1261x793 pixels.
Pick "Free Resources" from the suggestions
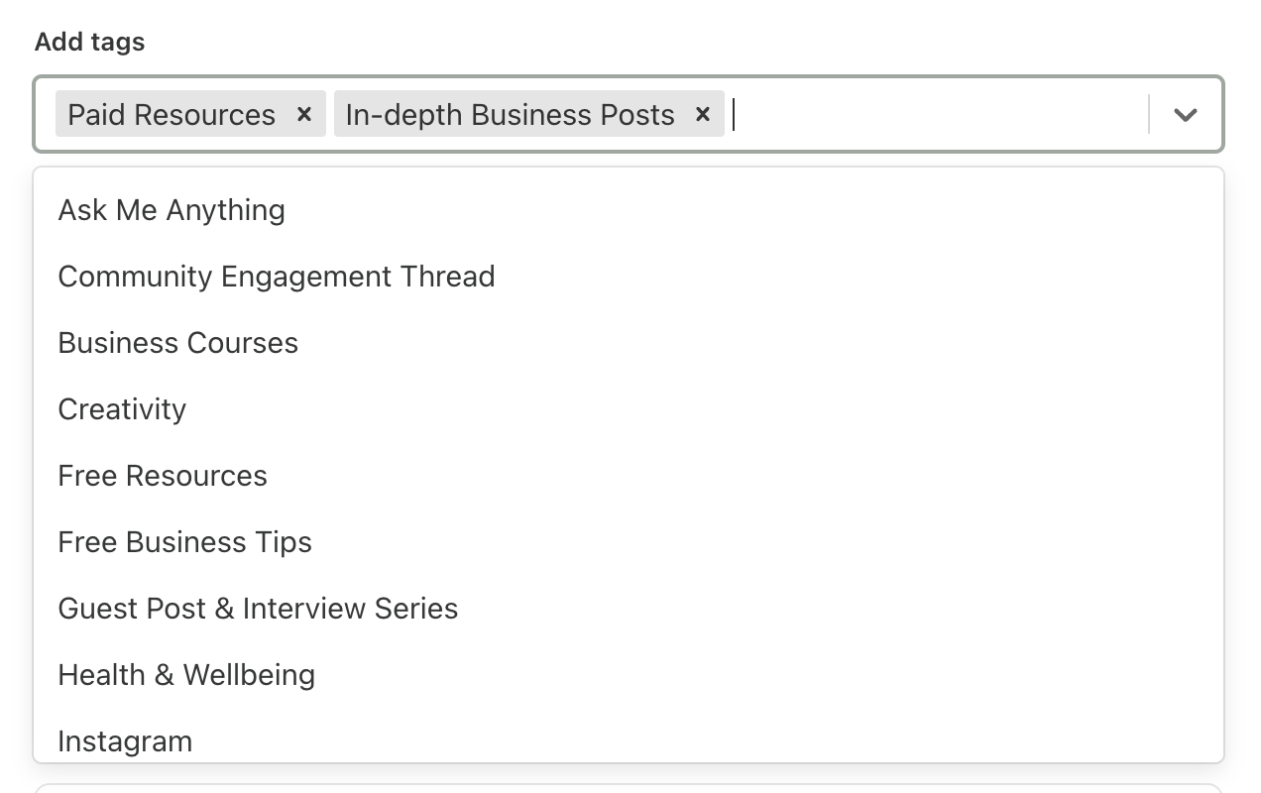click(163, 476)
